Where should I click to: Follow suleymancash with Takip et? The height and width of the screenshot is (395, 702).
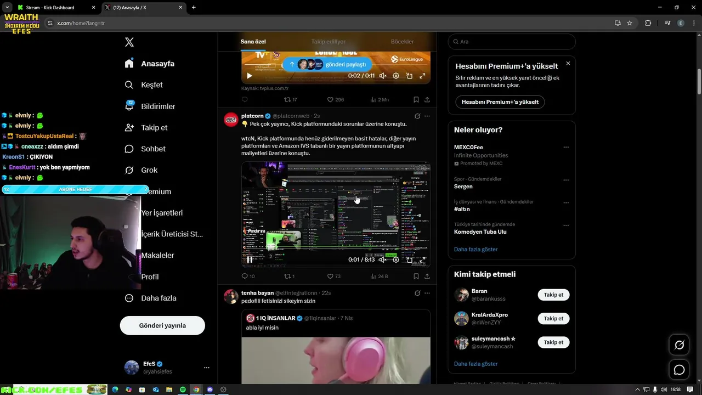pos(553,342)
